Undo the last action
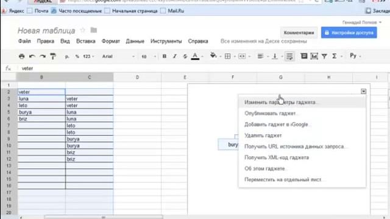Viewport: 390px width, 219px height. [x=32, y=57]
